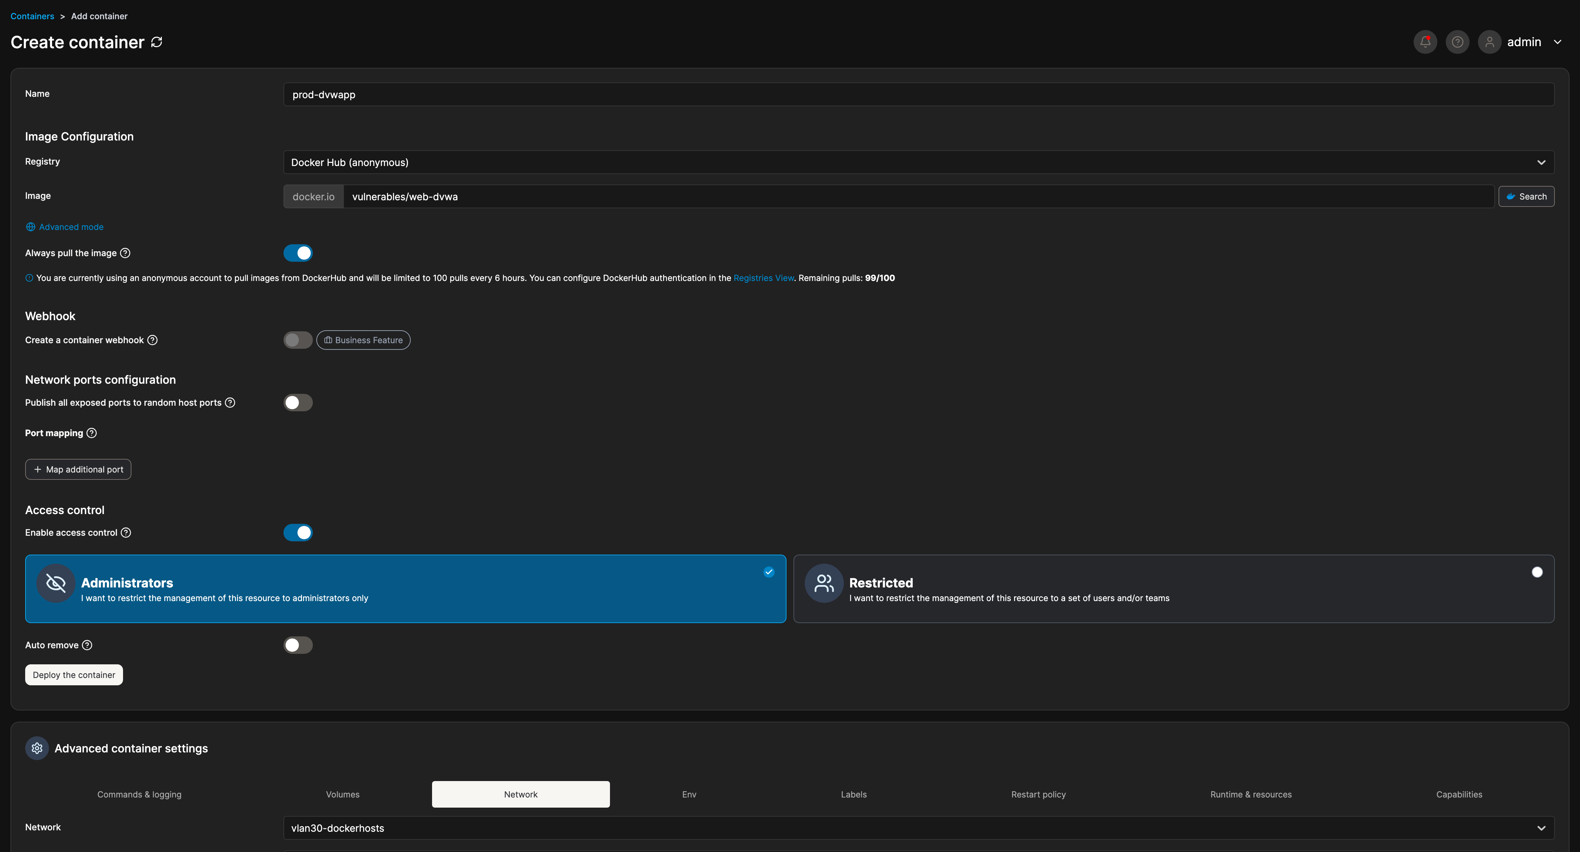Image resolution: width=1580 pixels, height=852 pixels.
Task: Click the Add container breadcrumb text
Action: point(99,16)
